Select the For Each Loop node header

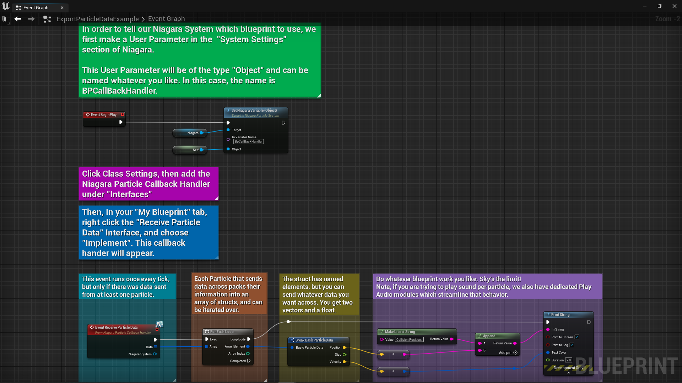(228, 332)
